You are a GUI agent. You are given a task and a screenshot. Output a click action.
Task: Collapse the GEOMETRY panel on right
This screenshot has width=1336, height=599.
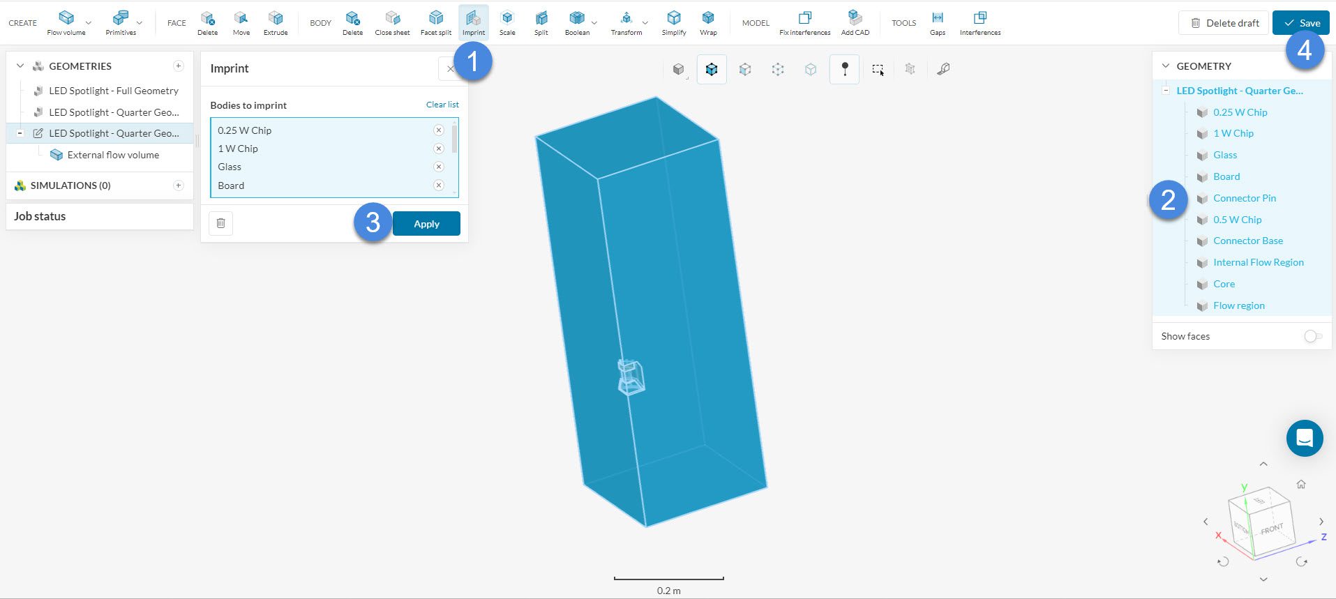1165,66
